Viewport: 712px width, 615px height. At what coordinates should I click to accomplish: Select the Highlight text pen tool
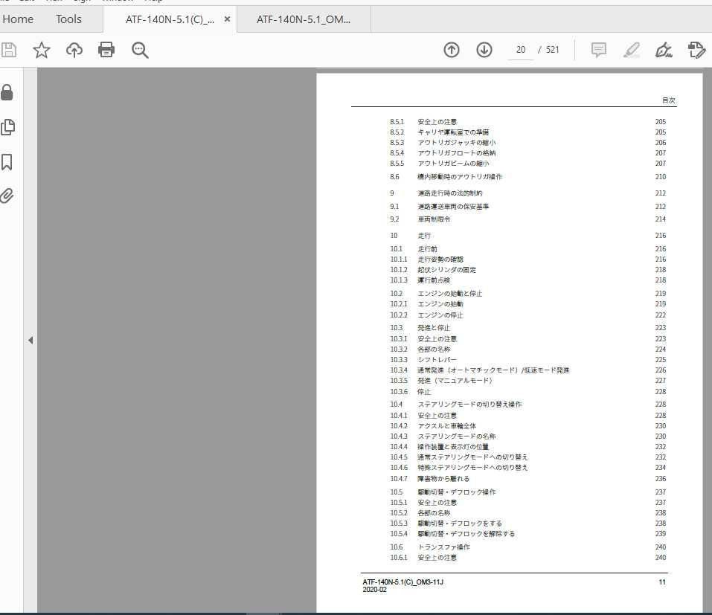click(x=632, y=50)
